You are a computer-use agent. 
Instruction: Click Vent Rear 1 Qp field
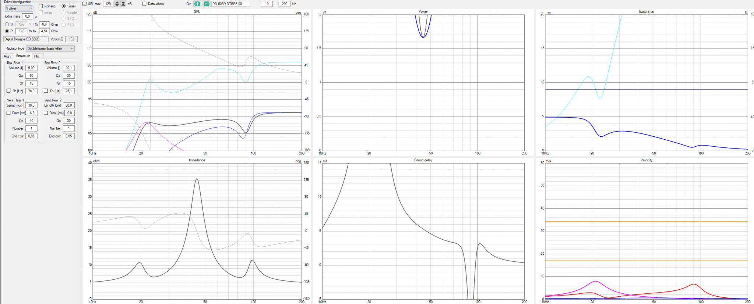tap(31, 121)
